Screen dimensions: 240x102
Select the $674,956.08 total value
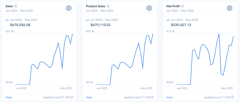(20, 25)
